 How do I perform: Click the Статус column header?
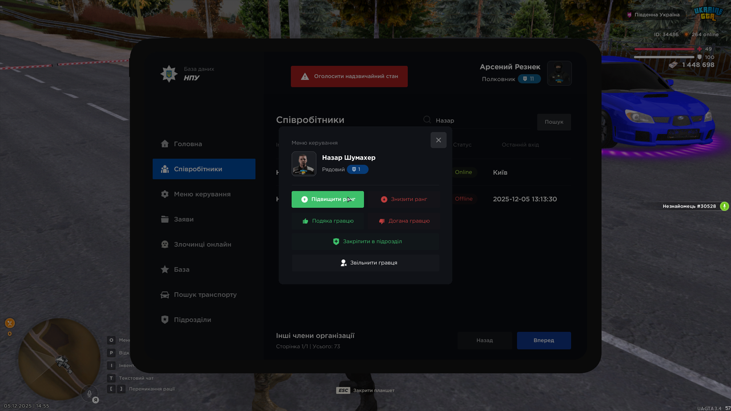(463, 145)
